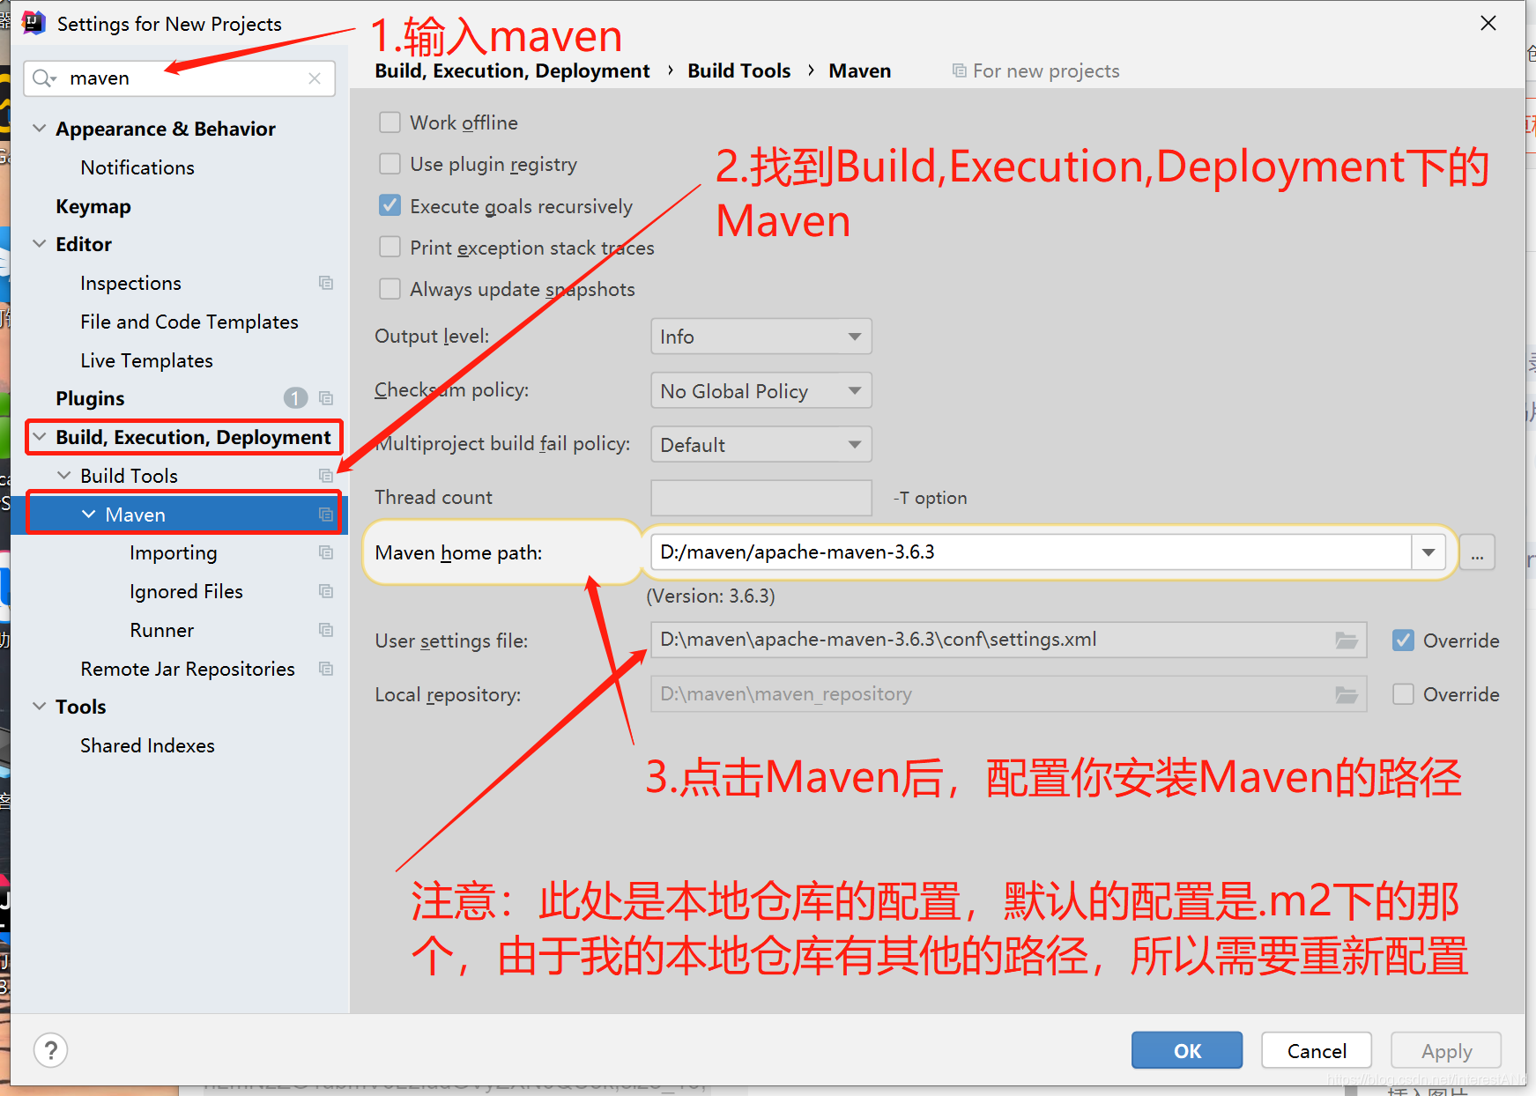Open Shared Indexes settings
This screenshot has width=1536, height=1096.
[x=147, y=745]
